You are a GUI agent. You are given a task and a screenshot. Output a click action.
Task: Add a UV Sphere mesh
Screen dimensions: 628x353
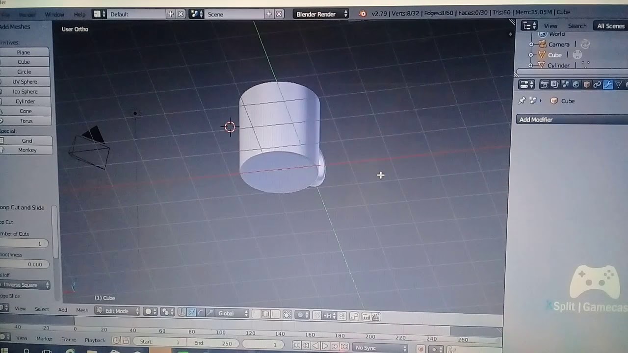click(x=25, y=82)
